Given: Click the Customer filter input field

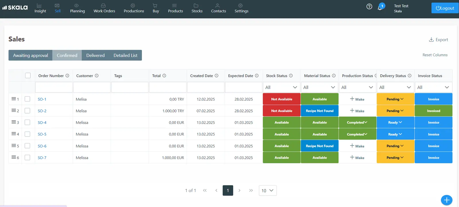Looking at the screenshot, I should click(x=92, y=87).
